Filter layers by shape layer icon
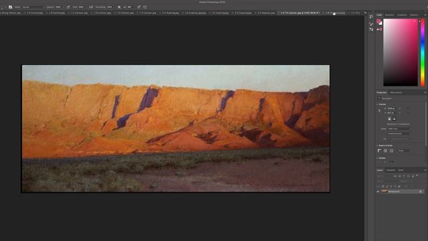 (x=409, y=176)
